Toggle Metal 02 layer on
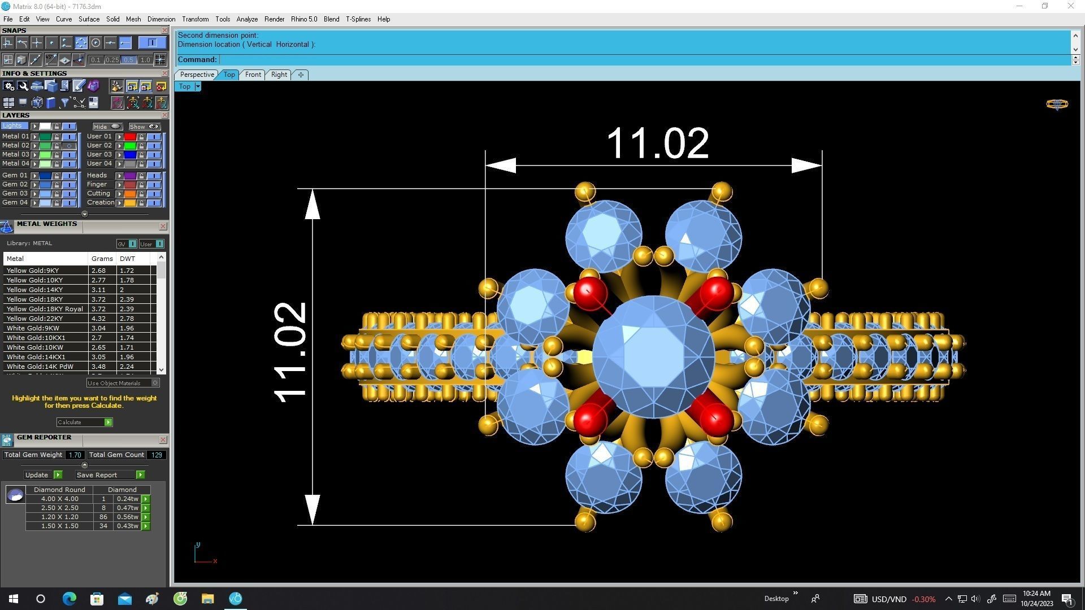This screenshot has height=610, width=1085. click(69, 146)
